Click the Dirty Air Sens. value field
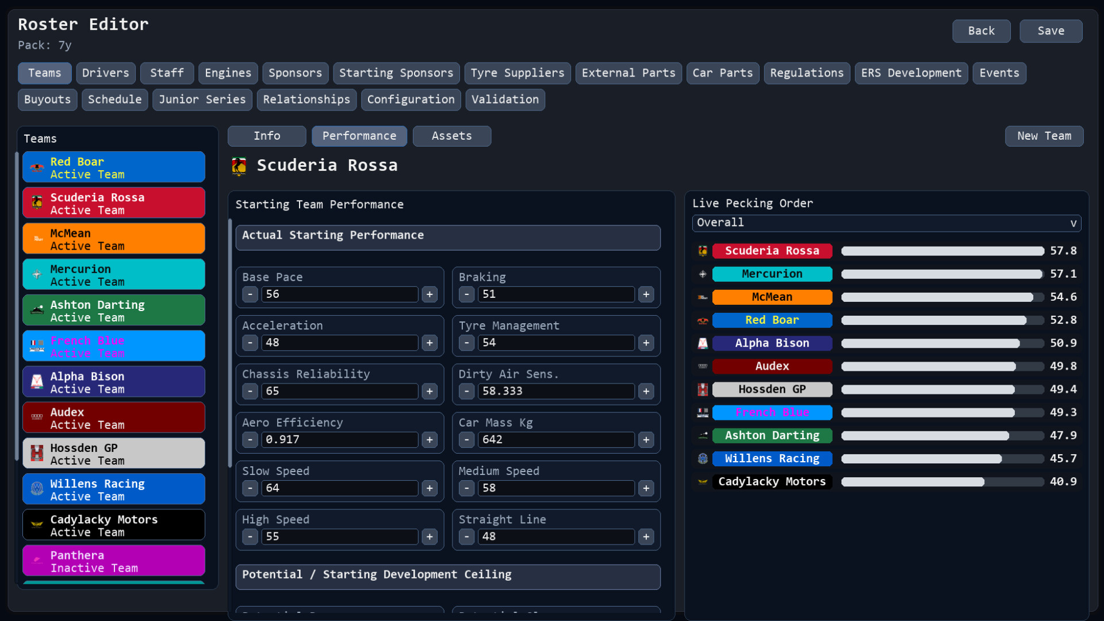 tap(556, 392)
